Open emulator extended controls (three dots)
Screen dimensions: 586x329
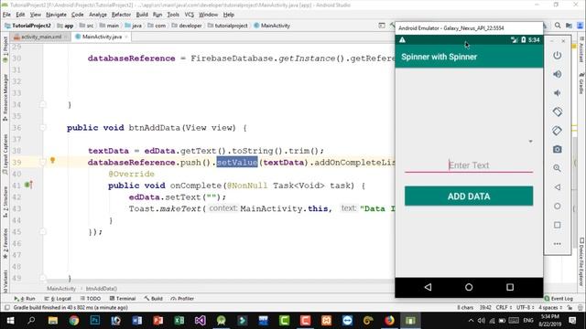point(558,244)
